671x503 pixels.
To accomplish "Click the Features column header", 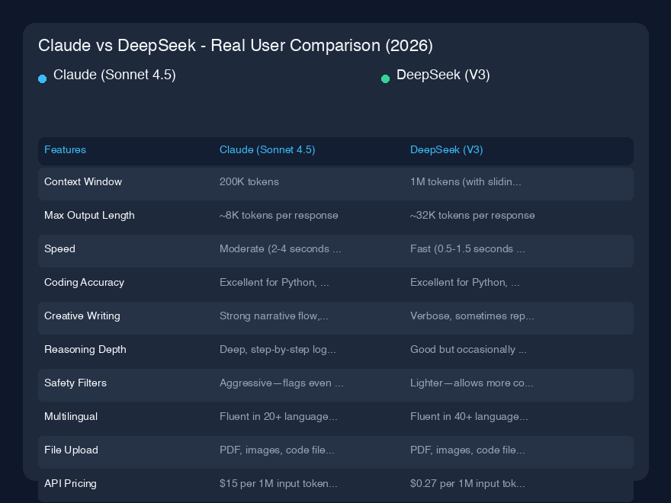I will (65, 149).
